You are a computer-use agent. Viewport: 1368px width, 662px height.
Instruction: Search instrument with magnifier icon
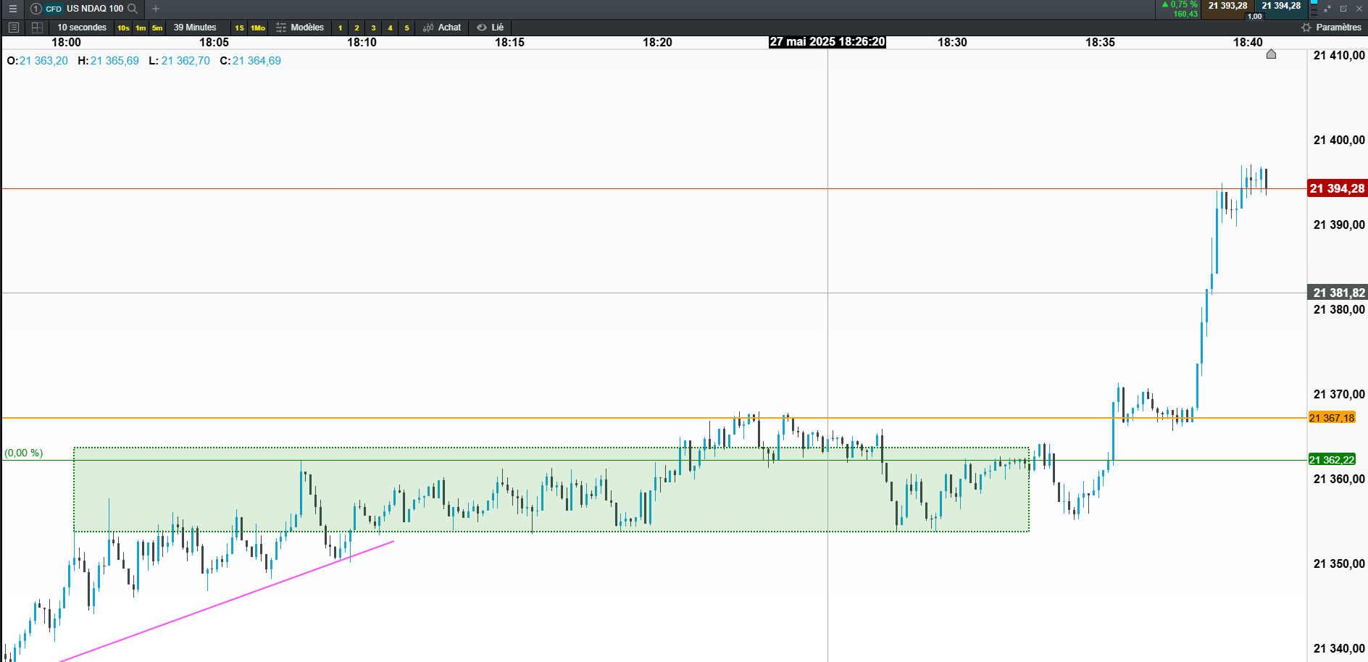tap(133, 9)
